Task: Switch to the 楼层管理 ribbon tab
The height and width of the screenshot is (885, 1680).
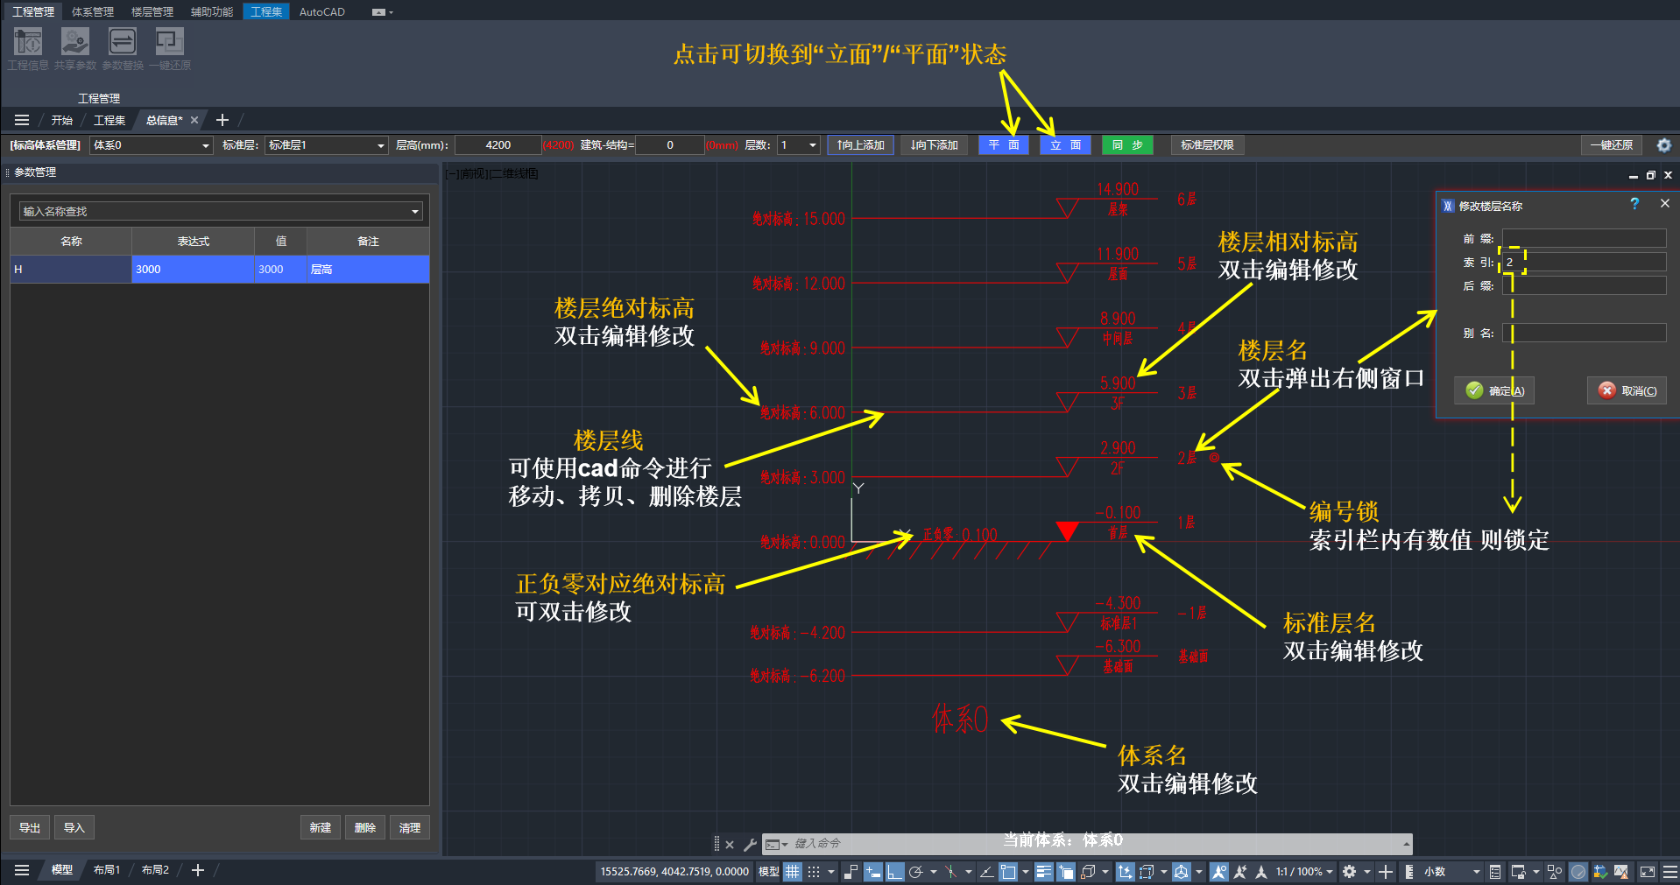Action: (x=152, y=11)
